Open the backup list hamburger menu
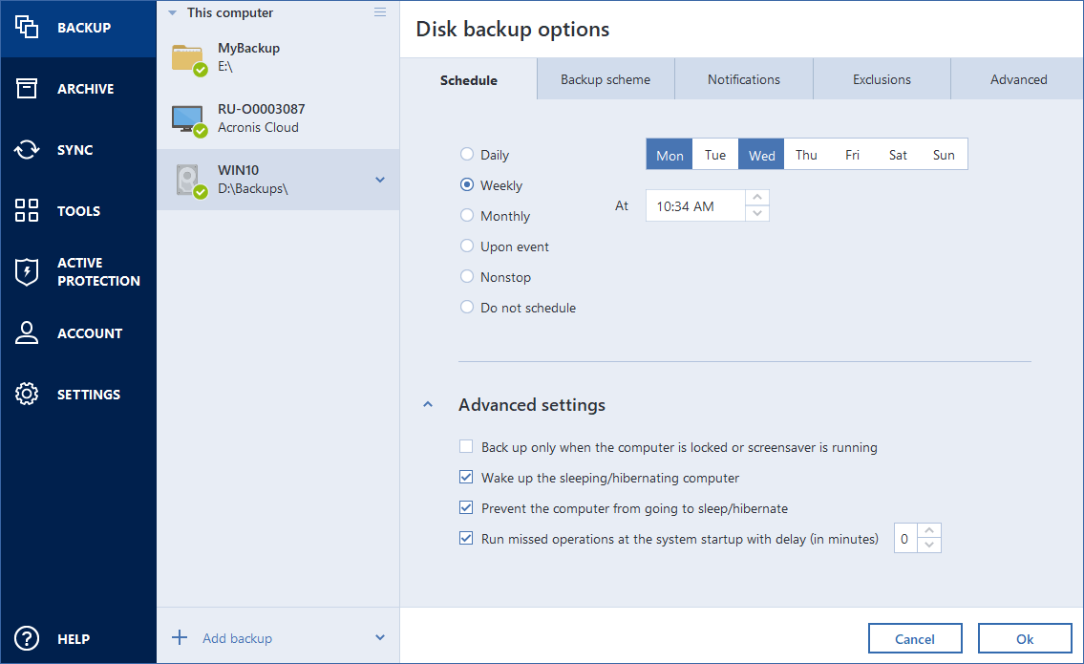Image resolution: width=1084 pixels, height=664 pixels. click(x=380, y=12)
